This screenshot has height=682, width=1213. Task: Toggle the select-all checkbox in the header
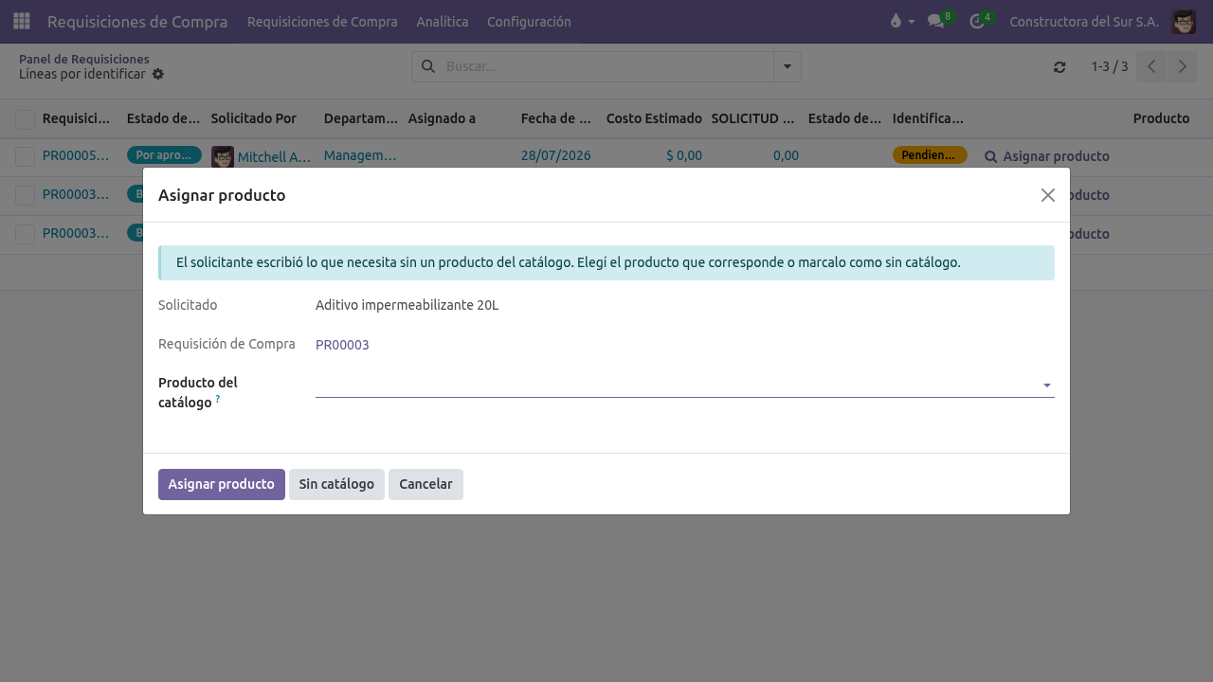click(x=25, y=119)
